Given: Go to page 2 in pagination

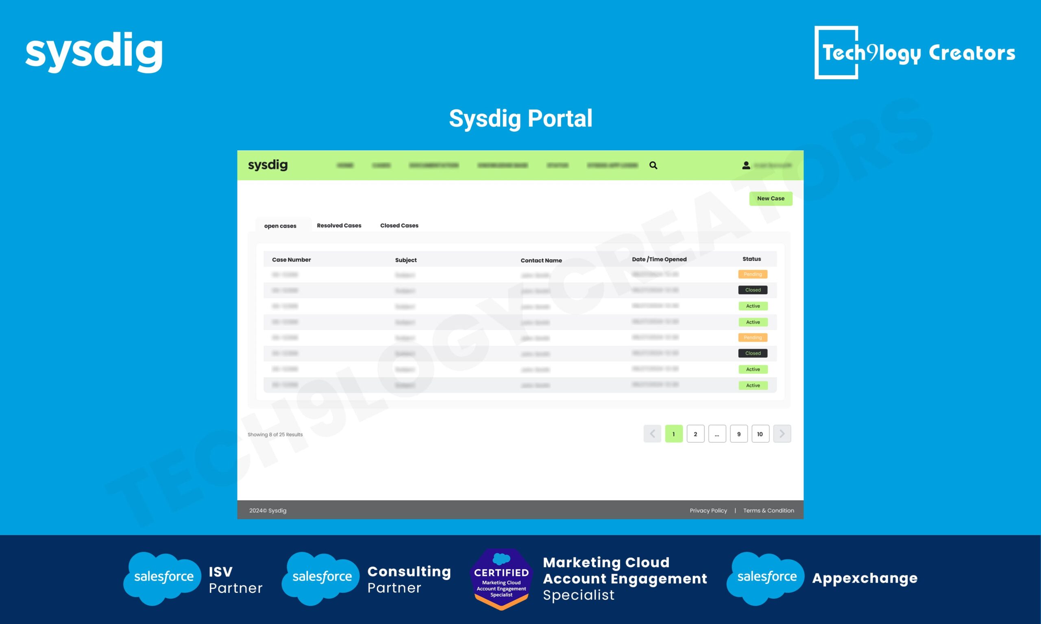Looking at the screenshot, I should [695, 434].
